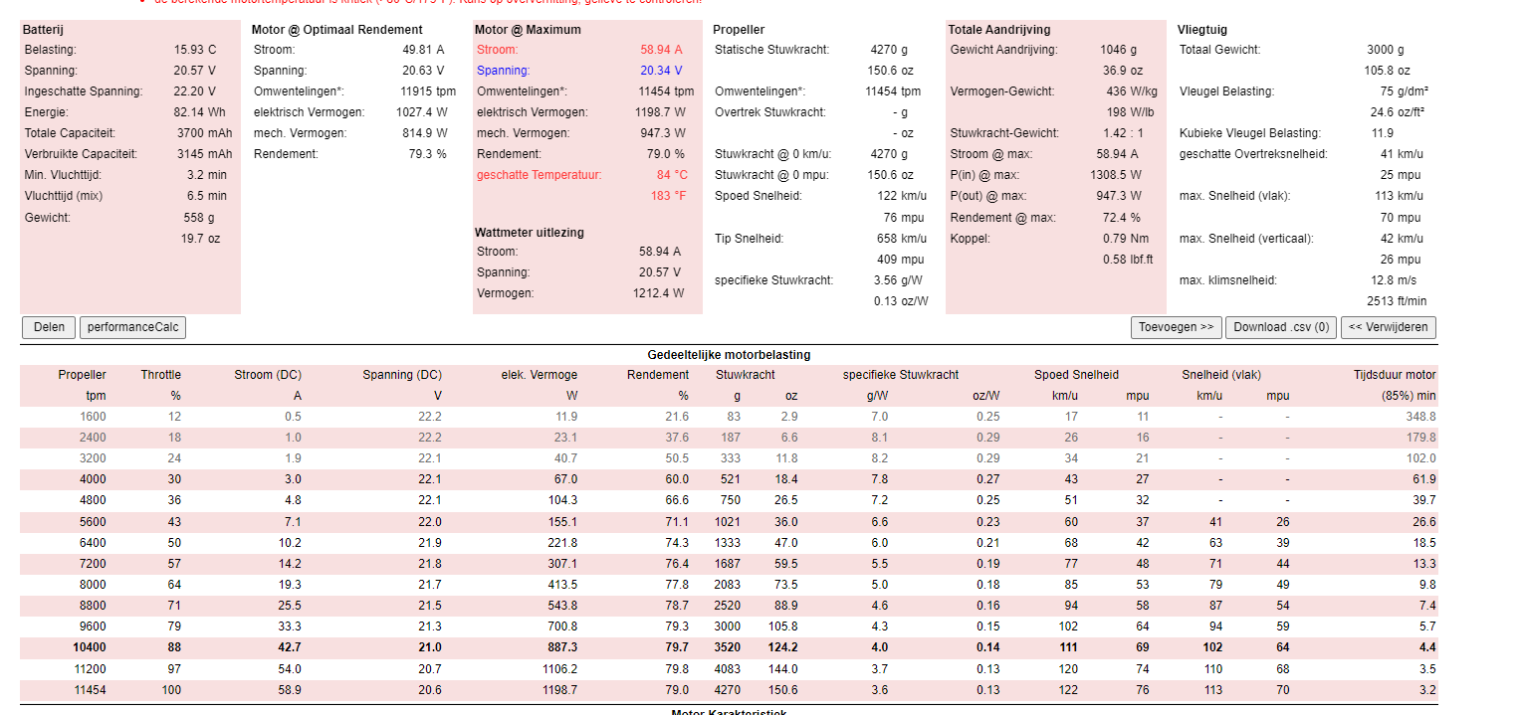Viewport: 1522px width, 715px height.
Task: Click the geschatte Temperatuur label
Action: [x=540, y=175]
